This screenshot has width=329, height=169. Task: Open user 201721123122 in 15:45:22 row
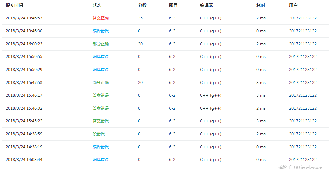(303, 121)
